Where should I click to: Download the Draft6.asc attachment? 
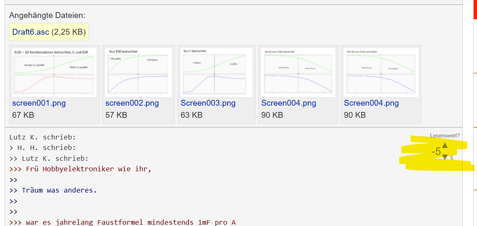(x=31, y=32)
